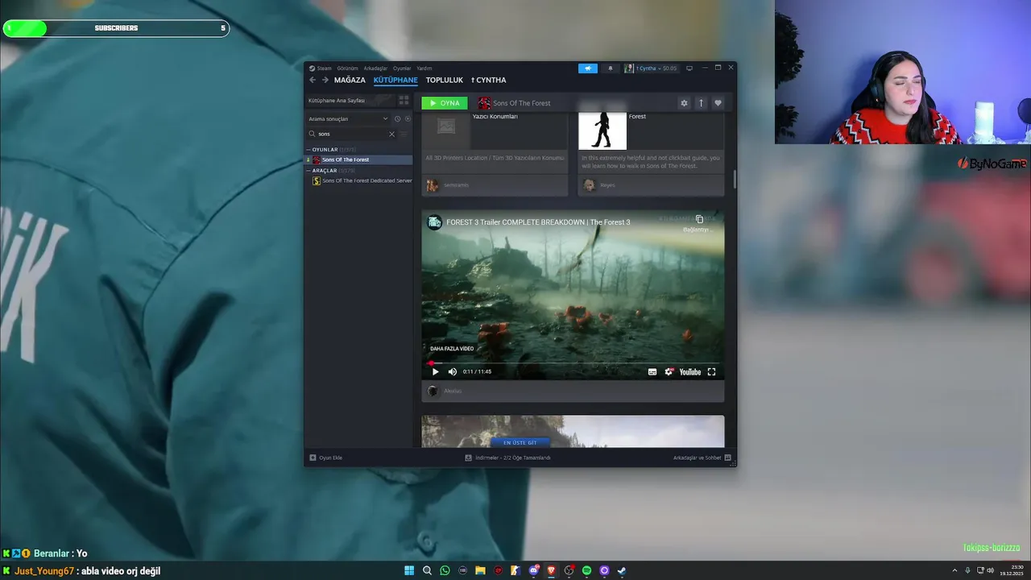1031x580 pixels.
Task: Click the library search field
Action: [x=351, y=134]
